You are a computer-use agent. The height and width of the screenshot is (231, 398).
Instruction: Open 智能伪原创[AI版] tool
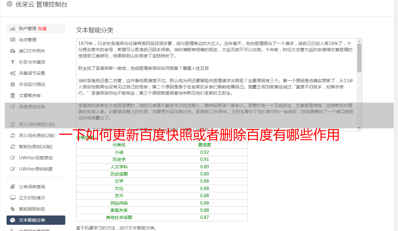[x=36, y=147]
